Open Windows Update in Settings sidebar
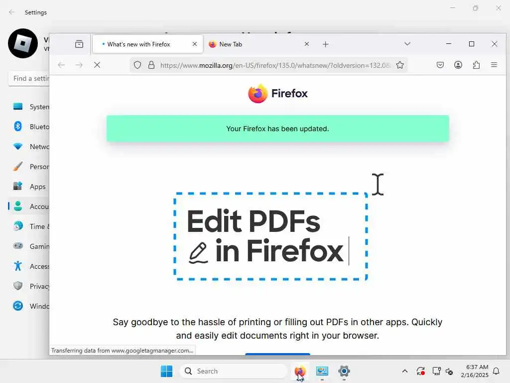The width and height of the screenshot is (510, 383). (x=29, y=306)
